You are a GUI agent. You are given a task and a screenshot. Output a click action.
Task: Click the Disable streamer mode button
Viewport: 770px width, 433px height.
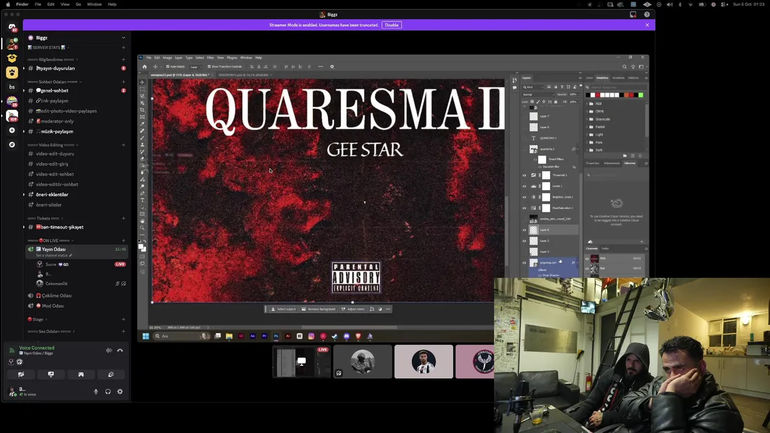pyautogui.click(x=392, y=25)
